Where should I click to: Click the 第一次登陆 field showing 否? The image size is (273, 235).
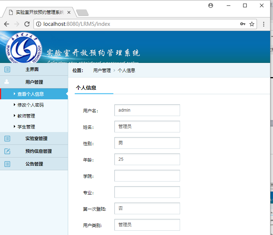pos(147,208)
